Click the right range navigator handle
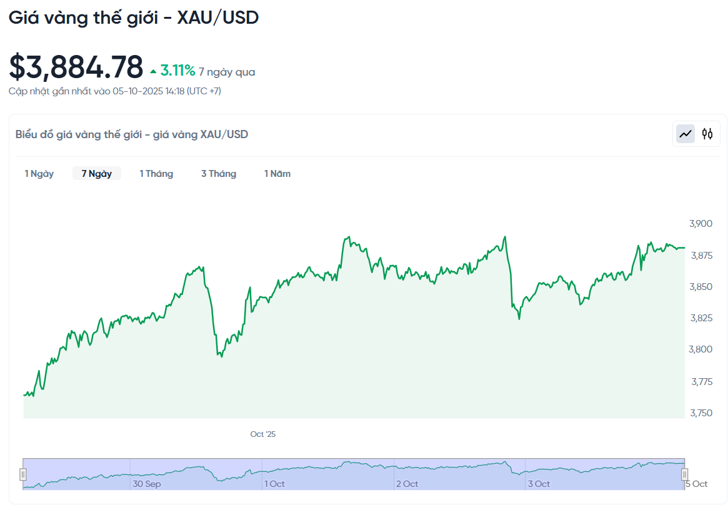This screenshot has height=505, width=728. 684,474
